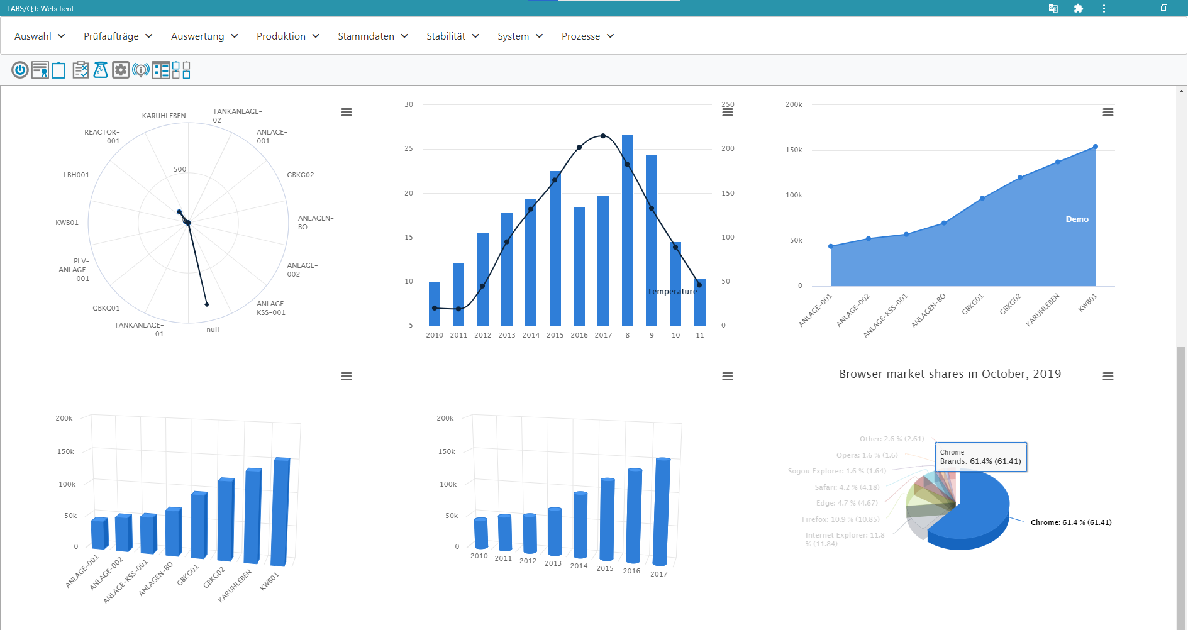Viewport: 1188px width, 630px height.
Task: Click the translate page icon in title bar
Action: click(x=1053, y=8)
